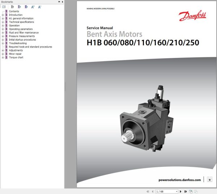Jump to the last page
This screenshot has width=217, height=194.
(x=186, y=191)
